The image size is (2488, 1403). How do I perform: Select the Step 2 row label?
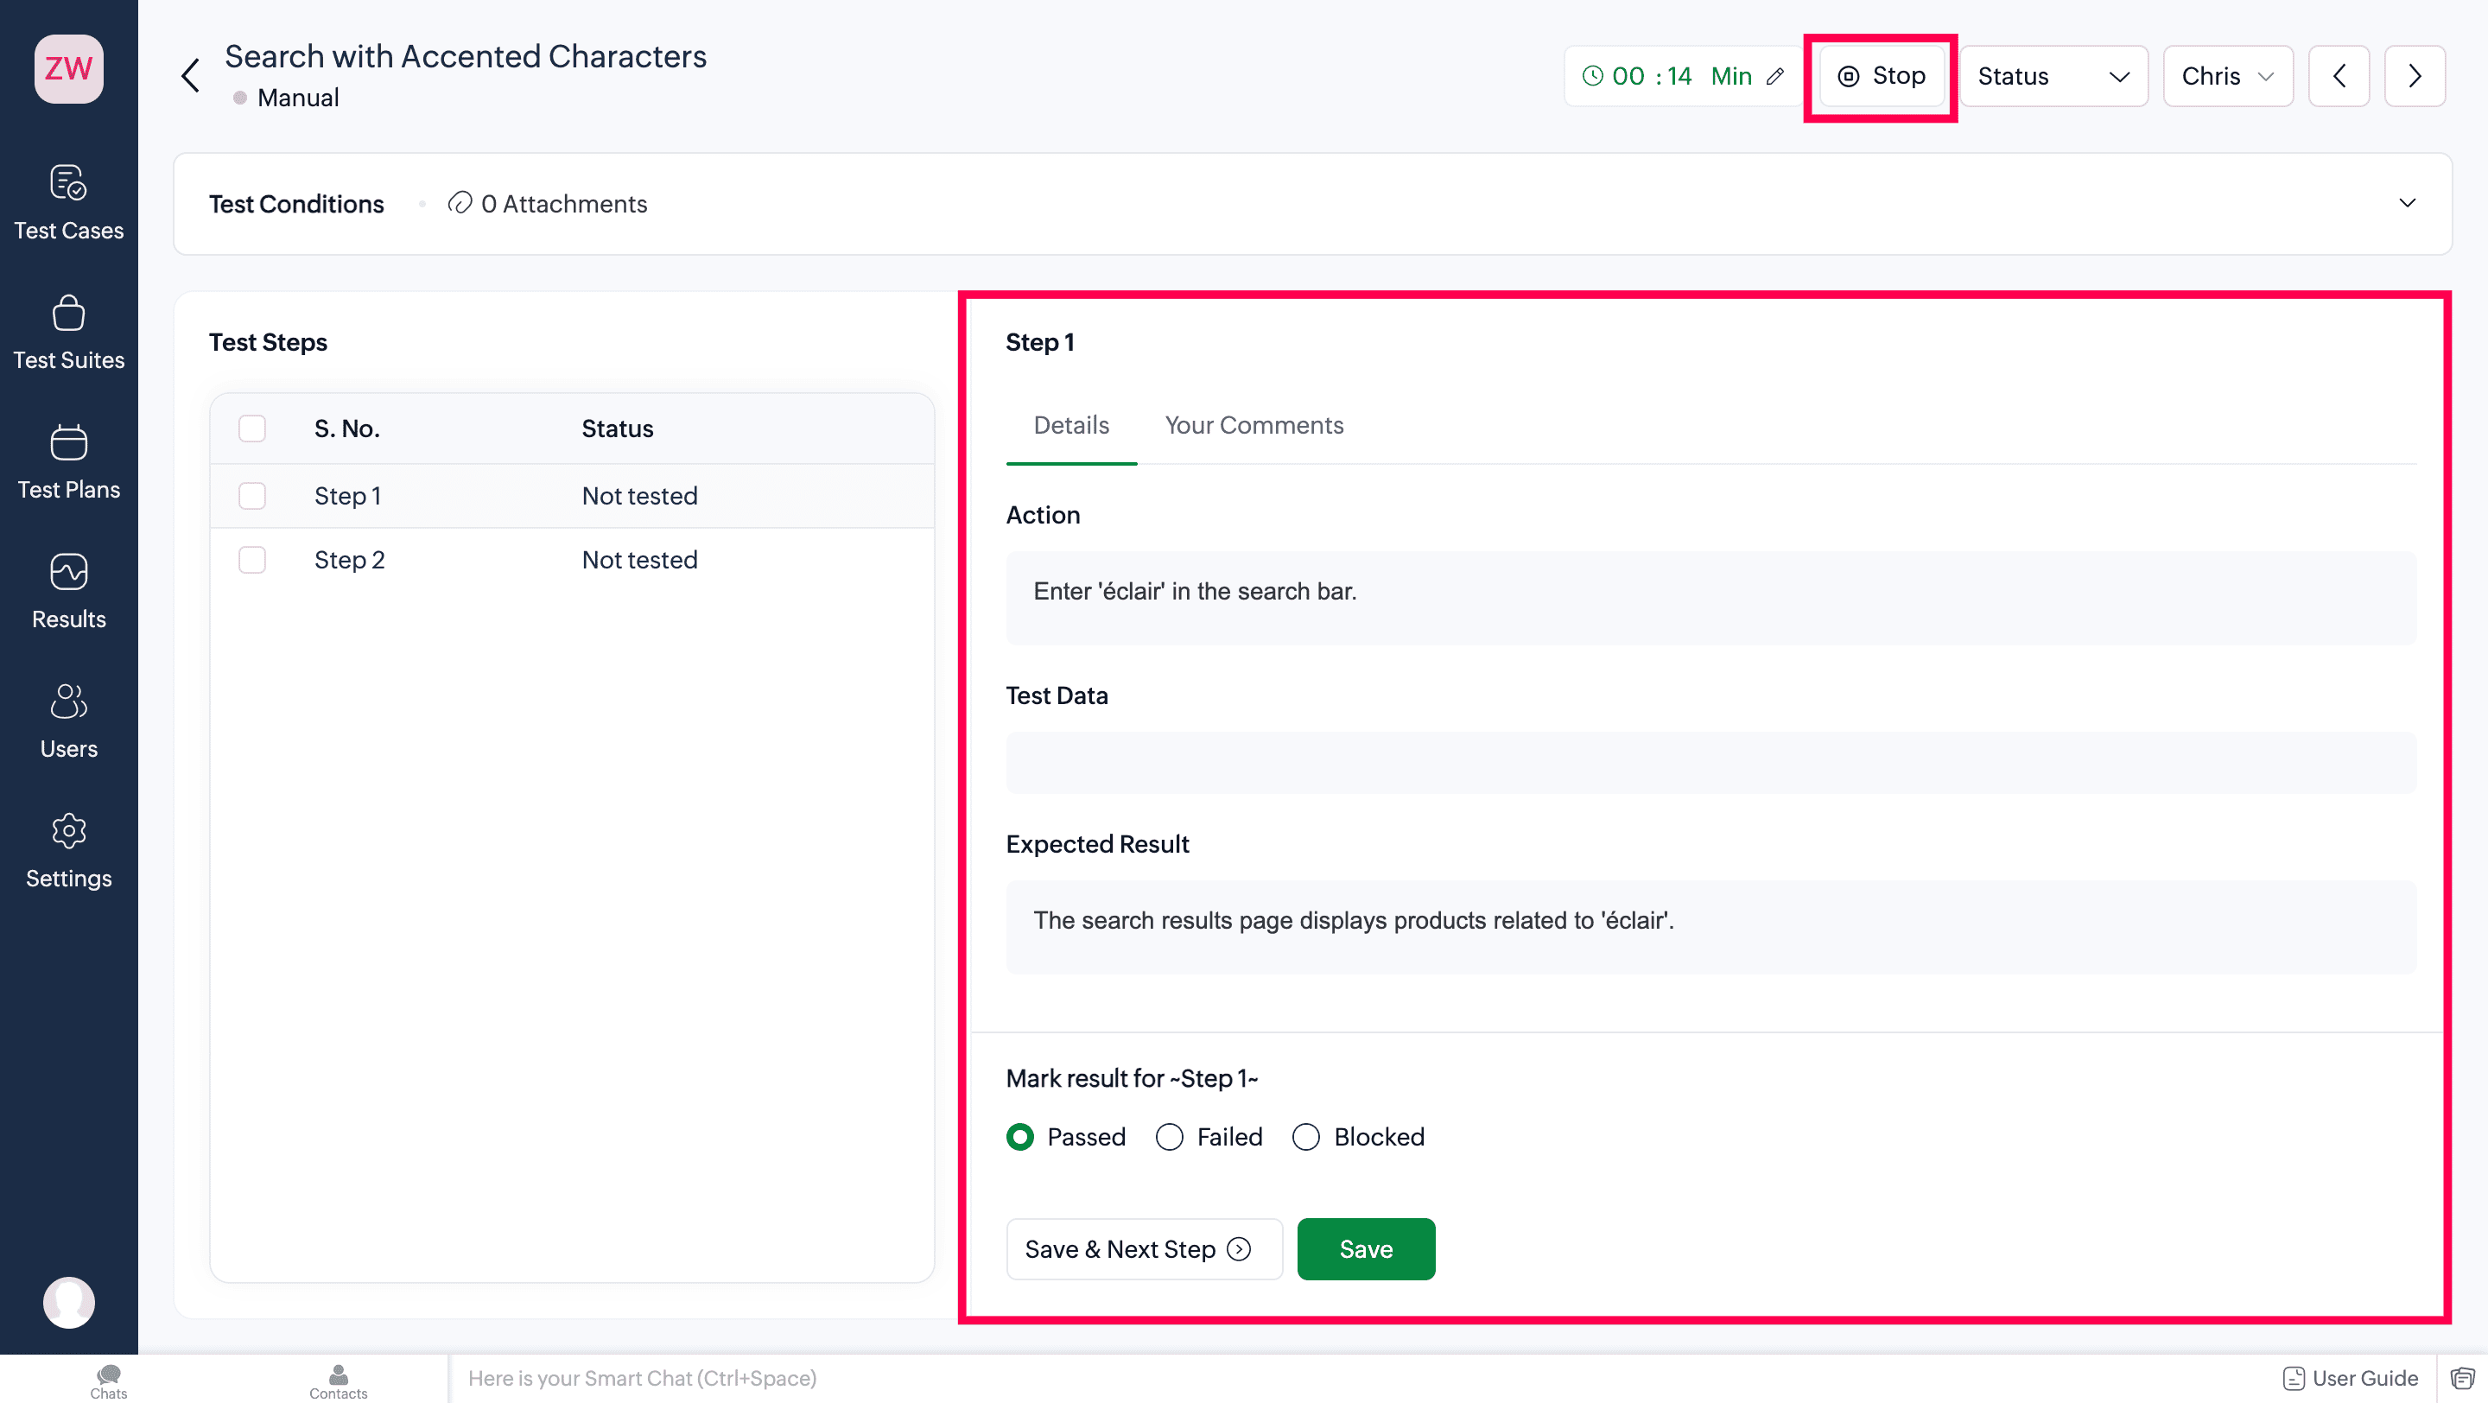349,559
